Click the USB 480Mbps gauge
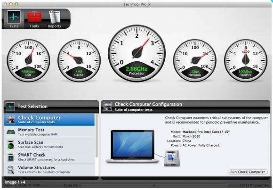This screenshot has height=190, width=273. pyautogui.click(x=28, y=60)
